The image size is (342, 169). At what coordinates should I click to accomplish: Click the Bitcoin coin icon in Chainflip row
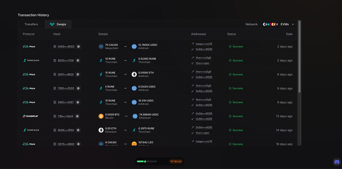pos(101,116)
